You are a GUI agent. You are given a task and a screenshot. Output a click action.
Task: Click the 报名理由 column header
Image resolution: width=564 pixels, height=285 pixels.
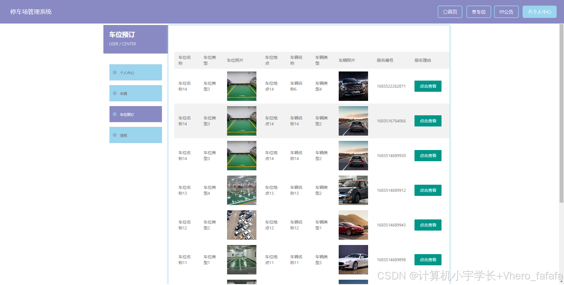point(423,60)
